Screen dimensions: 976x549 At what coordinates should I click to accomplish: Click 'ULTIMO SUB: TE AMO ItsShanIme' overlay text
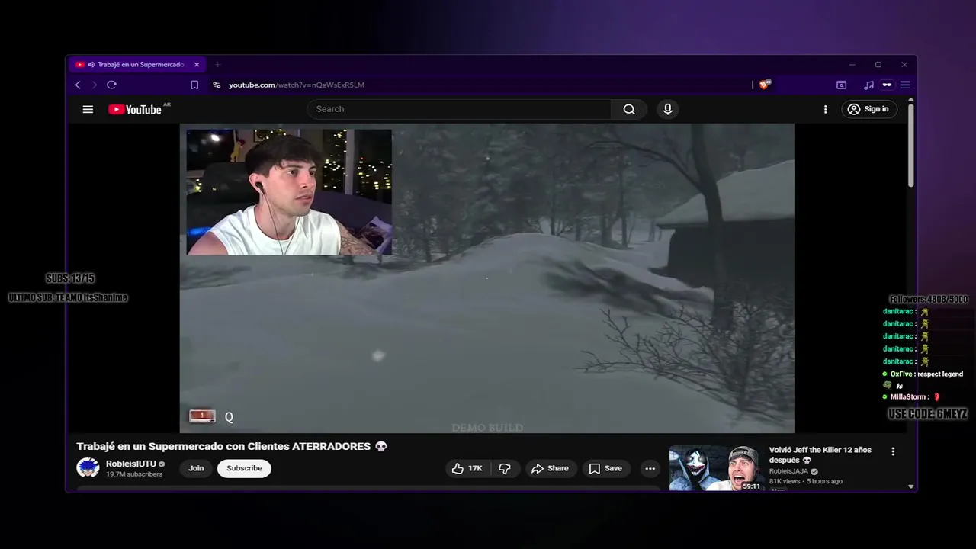click(x=68, y=297)
